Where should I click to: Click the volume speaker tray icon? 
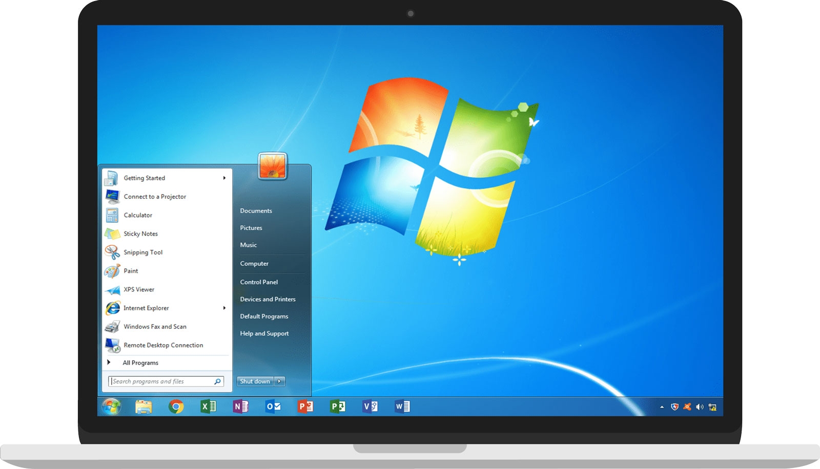coord(700,407)
